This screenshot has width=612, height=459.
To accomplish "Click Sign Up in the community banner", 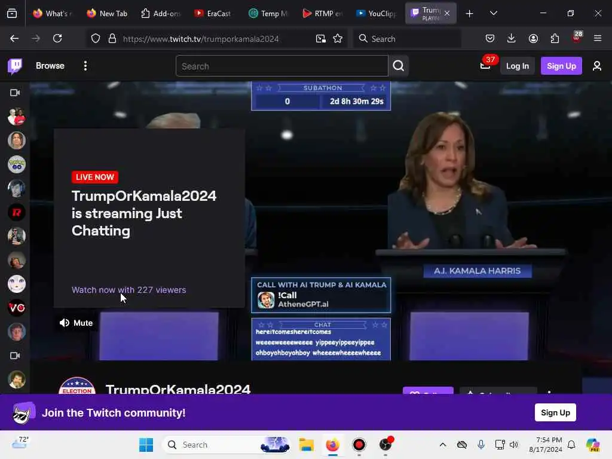I will coord(555,412).
